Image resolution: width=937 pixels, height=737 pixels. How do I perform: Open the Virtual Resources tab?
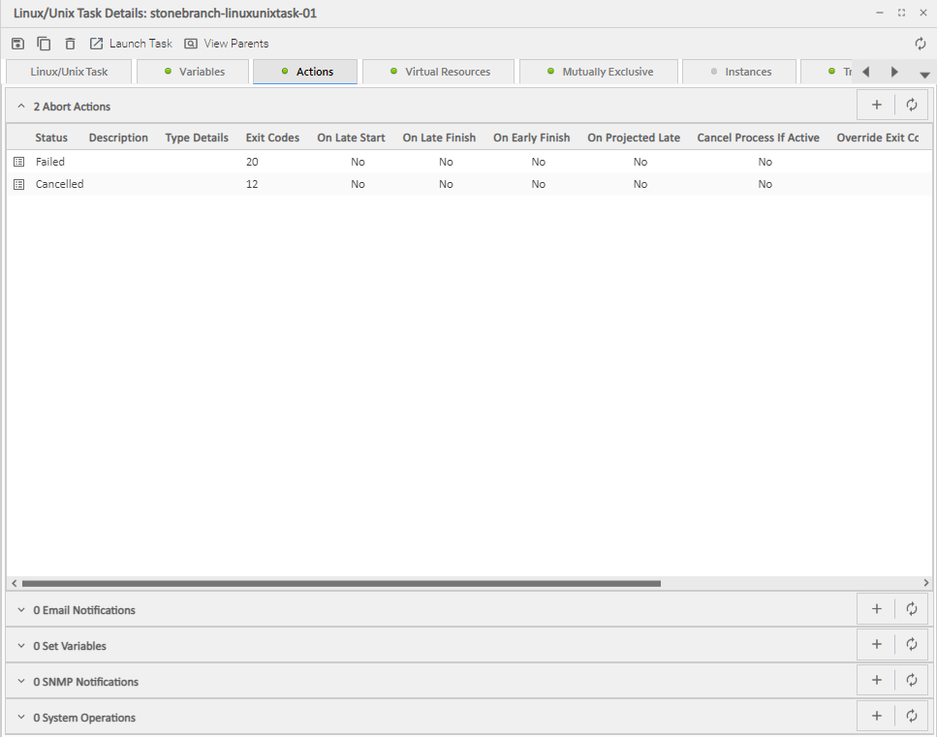click(x=439, y=72)
